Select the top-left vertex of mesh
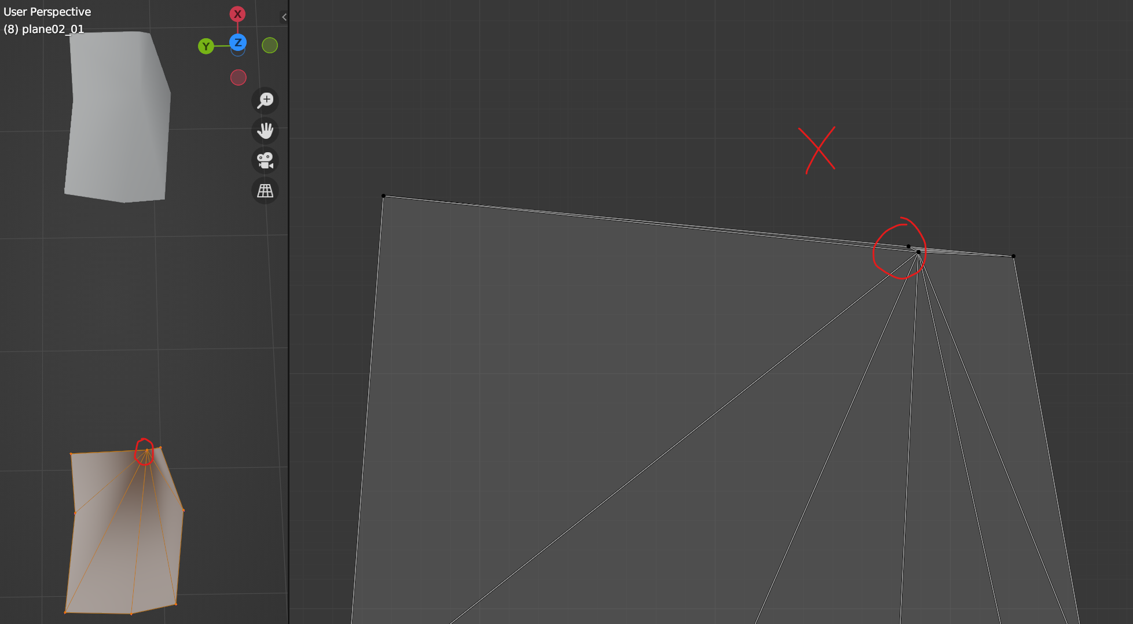 (383, 196)
